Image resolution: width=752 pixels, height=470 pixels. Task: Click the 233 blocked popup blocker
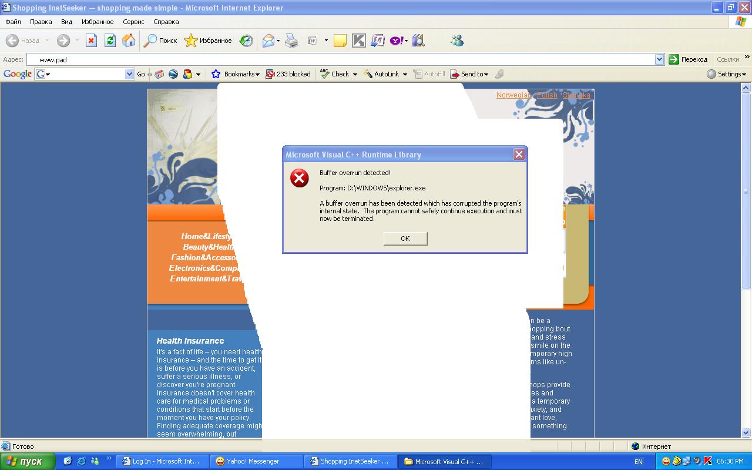click(x=288, y=74)
